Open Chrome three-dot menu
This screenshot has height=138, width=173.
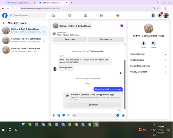pyautogui.click(x=170, y=9)
